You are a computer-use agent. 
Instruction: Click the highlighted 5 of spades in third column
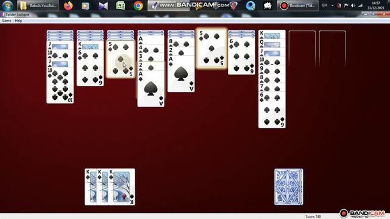121,59
